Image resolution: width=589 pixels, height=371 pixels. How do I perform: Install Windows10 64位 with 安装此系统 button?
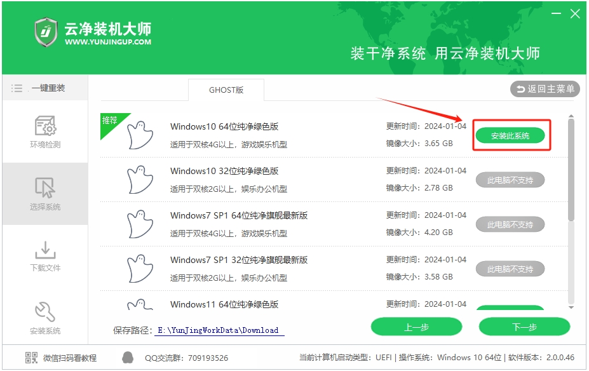[x=510, y=135]
